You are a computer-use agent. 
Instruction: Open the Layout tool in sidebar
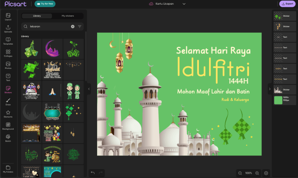point(8,17)
